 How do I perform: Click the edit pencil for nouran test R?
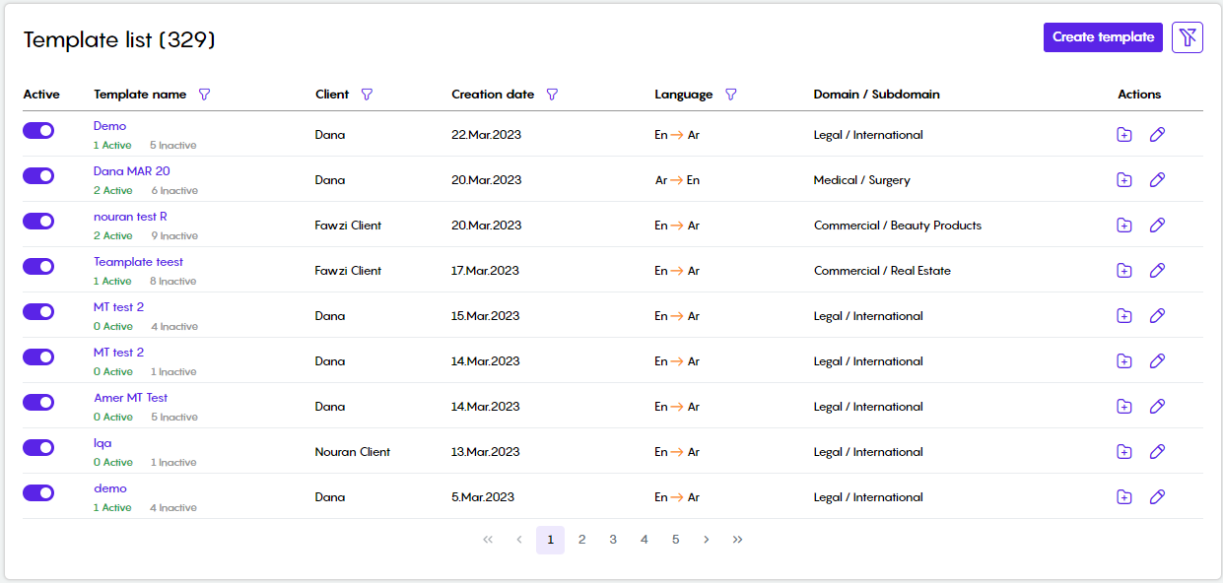tap(1158, 226)
